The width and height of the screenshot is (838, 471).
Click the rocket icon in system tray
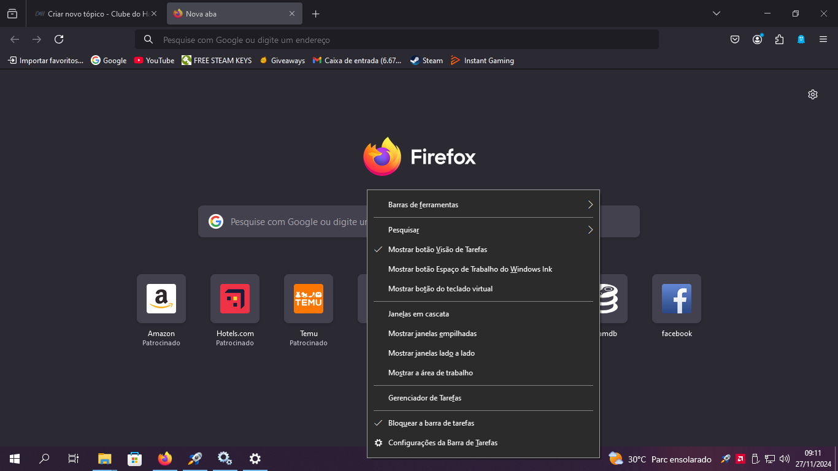(726, 459)
